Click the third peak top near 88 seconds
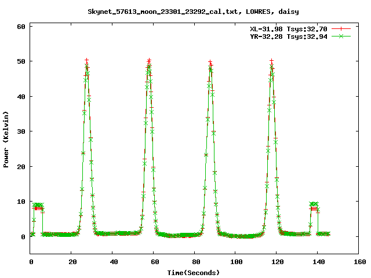371x278 pixels. (x=210, y=63)
